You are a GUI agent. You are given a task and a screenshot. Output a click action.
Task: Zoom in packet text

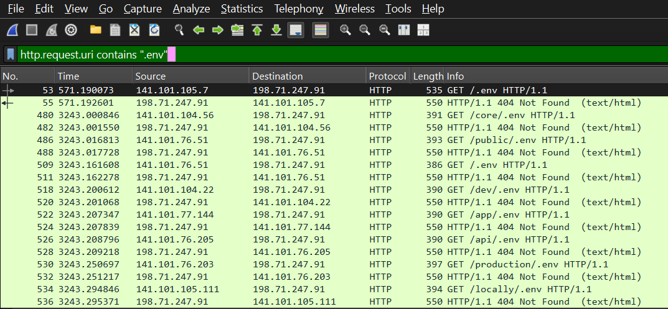[x=346, y=30]
